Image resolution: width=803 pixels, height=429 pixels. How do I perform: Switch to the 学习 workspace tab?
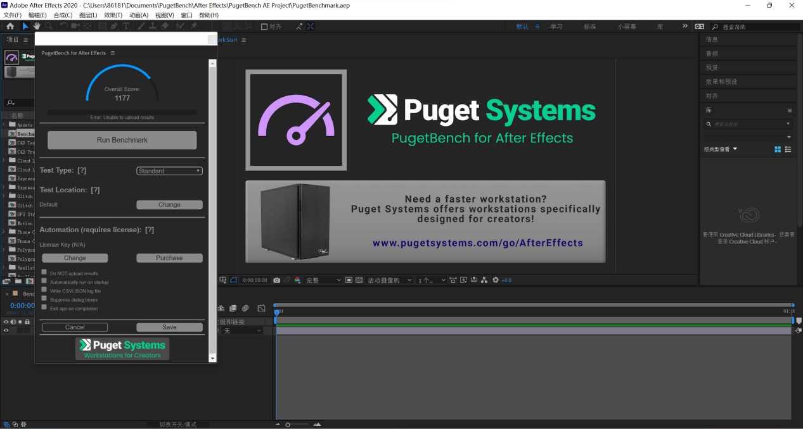point(556,27)
